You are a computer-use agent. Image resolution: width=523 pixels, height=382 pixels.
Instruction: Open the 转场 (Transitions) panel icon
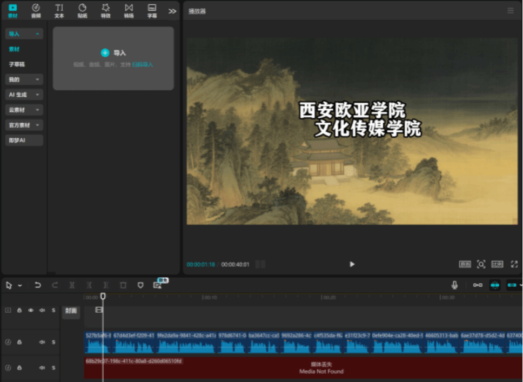[x=129, y=10]
